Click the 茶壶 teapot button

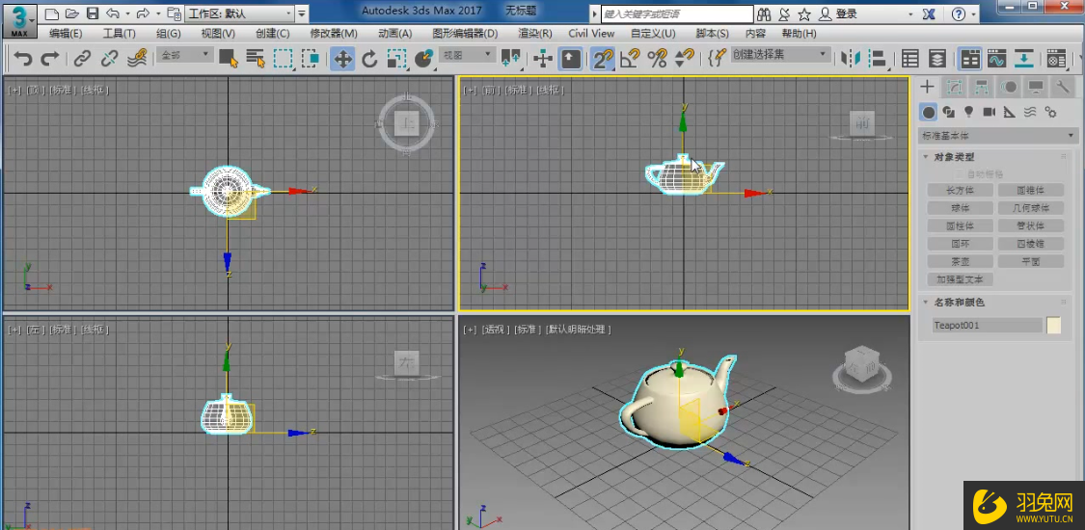[x=959, y=261]
